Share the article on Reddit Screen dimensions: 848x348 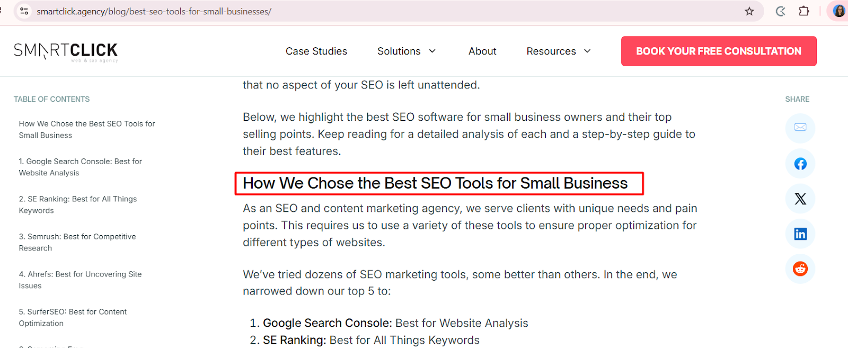coord(800,269)
